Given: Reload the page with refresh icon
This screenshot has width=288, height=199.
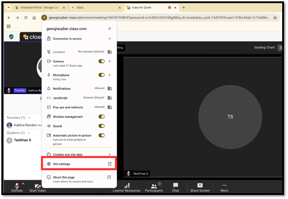Looking at the screenshot, I should point(26,17).
